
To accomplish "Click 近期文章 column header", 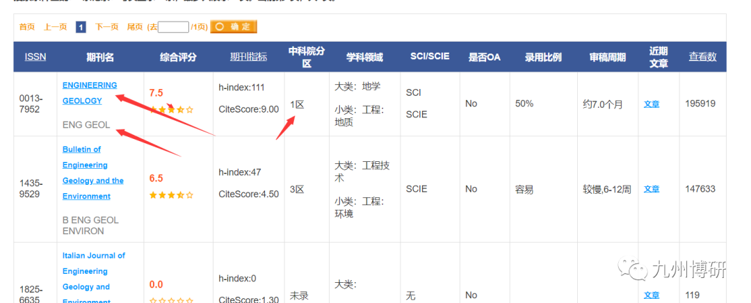I will (659, 58).
